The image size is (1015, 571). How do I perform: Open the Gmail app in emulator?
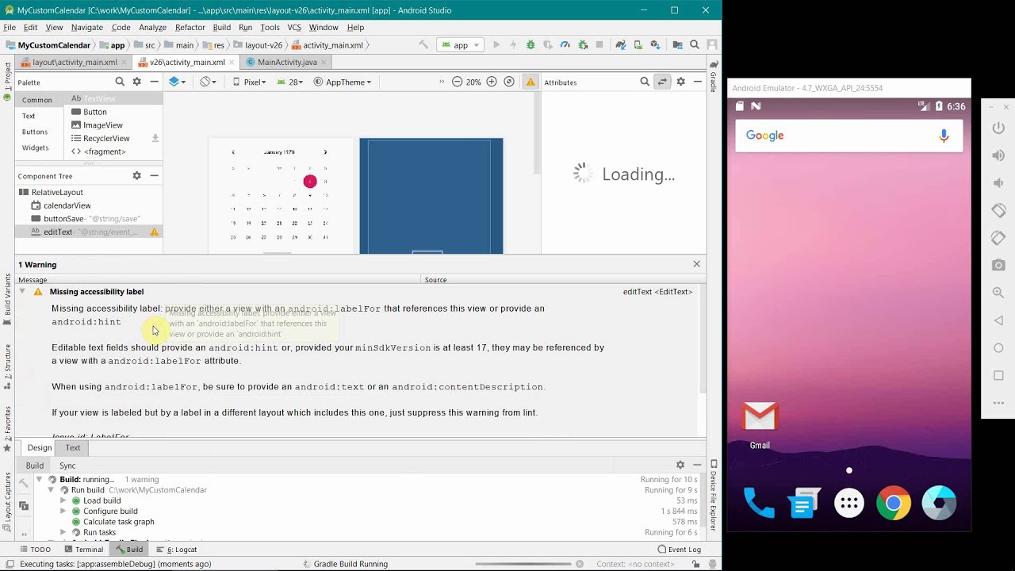click(x=760, y=424)
